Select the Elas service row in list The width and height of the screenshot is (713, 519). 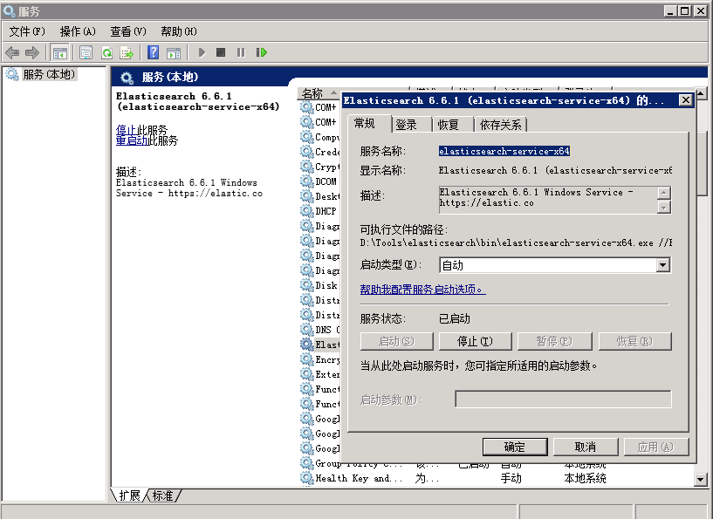pyautogui.click(x=319, y=345)
